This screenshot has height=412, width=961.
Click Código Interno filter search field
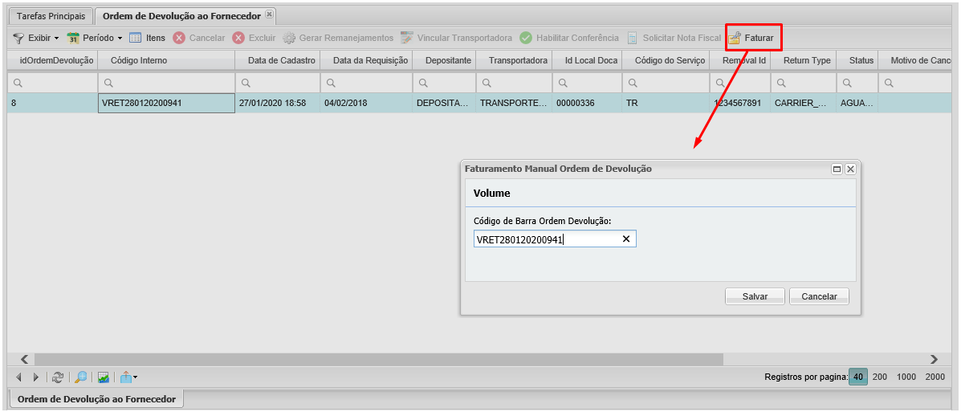pyautogui.click(x=167, y=83)
